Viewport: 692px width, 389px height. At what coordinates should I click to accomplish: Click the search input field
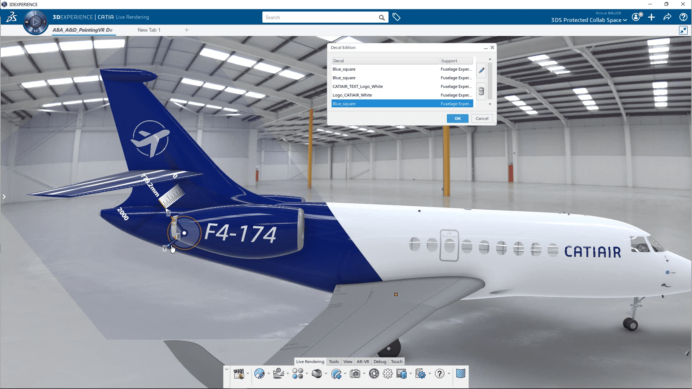[x=325, y=18]
